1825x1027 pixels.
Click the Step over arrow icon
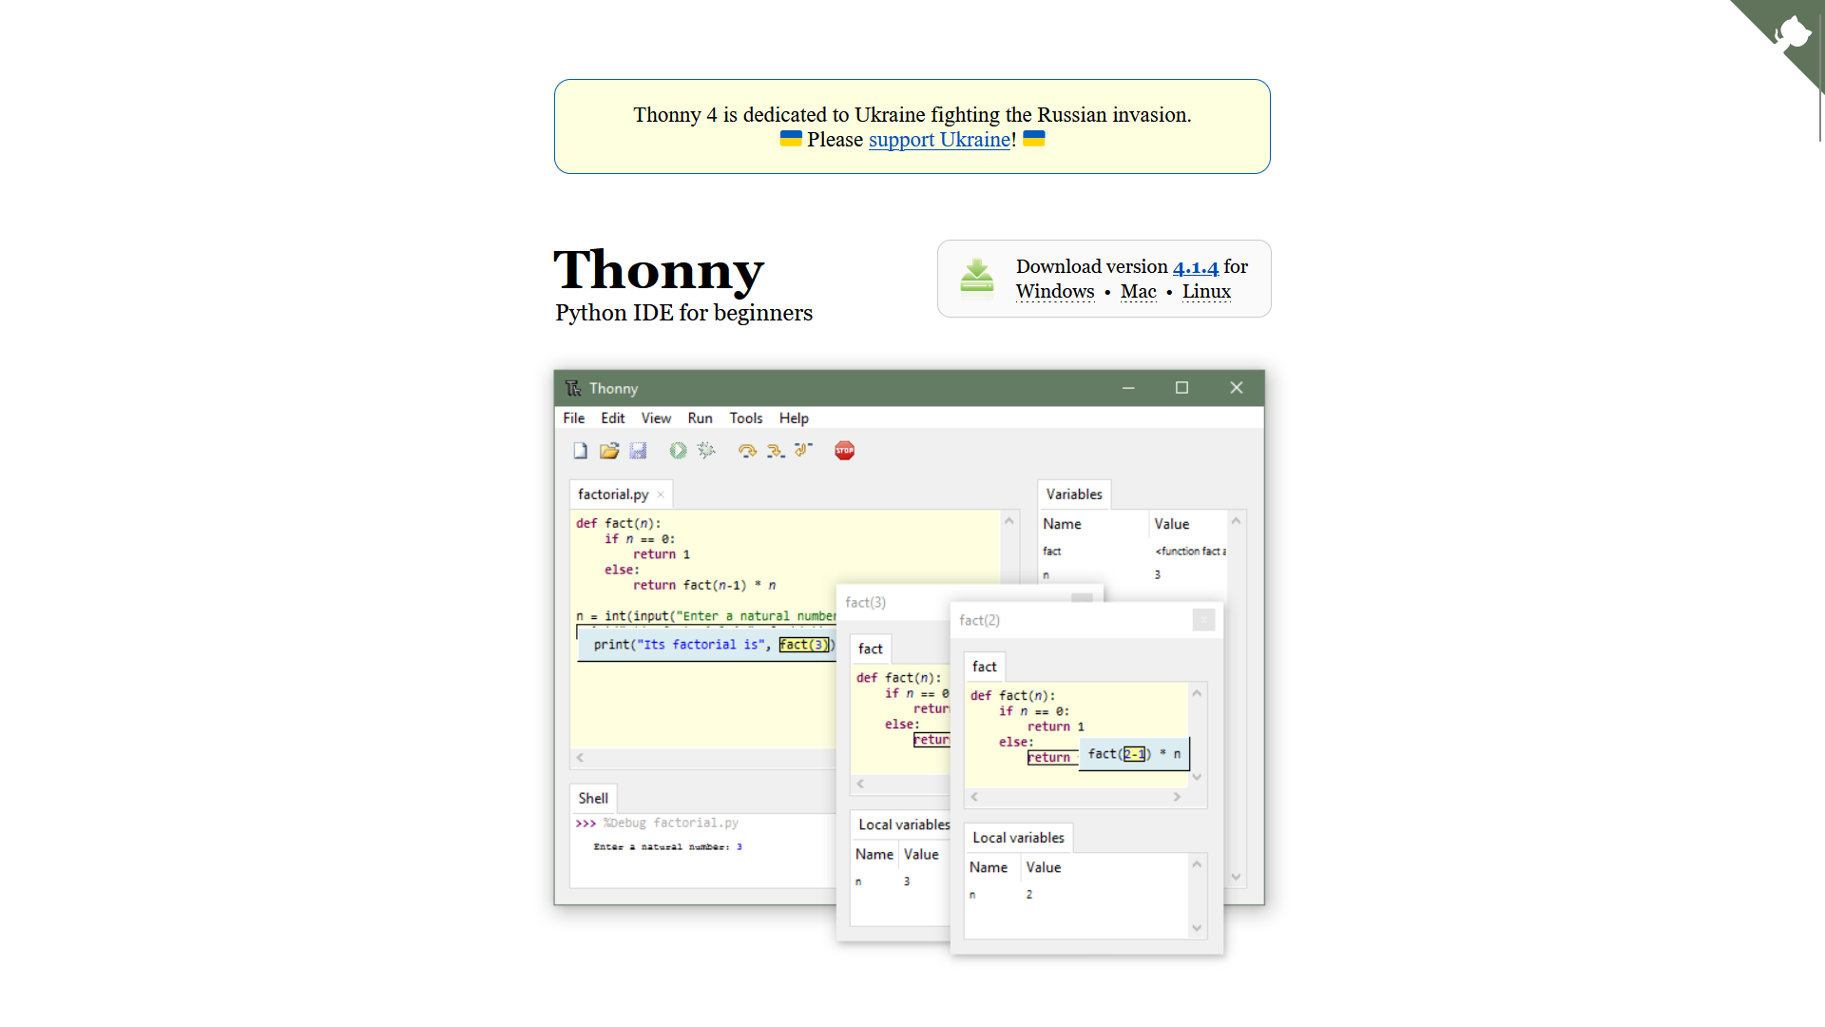[747, 451]
